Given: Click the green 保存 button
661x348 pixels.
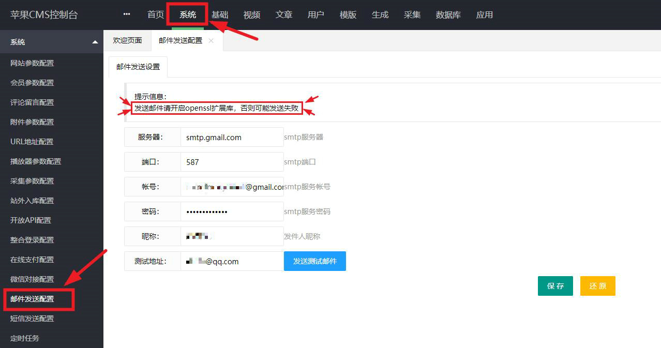Looking at the screenshot, I should (555, 285).
